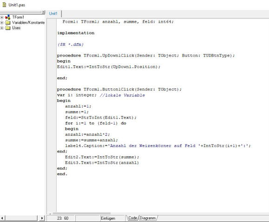Screen dimensions: 269x222
Task: Click the Einfügen insert mode indicator
Action: coord(108,218)
